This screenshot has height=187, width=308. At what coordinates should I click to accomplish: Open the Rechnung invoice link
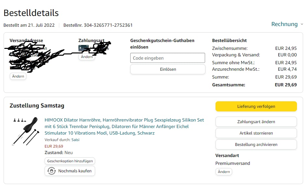point(285,24)
